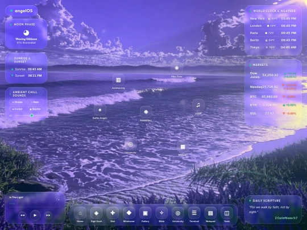This screenshot has width=307, height=230.
Task: Click the Daily Scripture verse text
Action: pos(269,210)
